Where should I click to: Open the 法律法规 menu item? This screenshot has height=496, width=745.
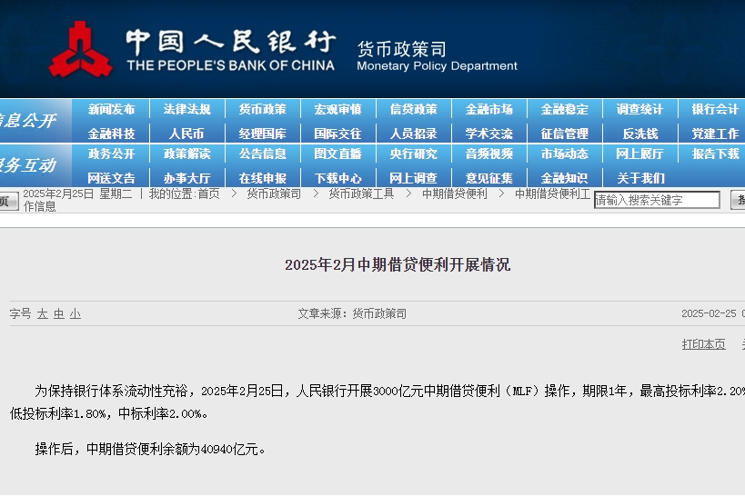(x=186, y=110)
